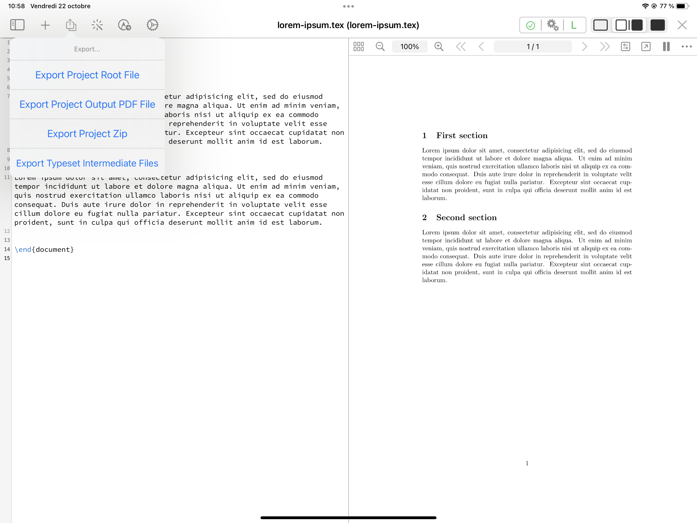This screenshot has height=523, width=697.
Task: Choose Export Typeset Intermediate Files
Action: coord(87,163)
